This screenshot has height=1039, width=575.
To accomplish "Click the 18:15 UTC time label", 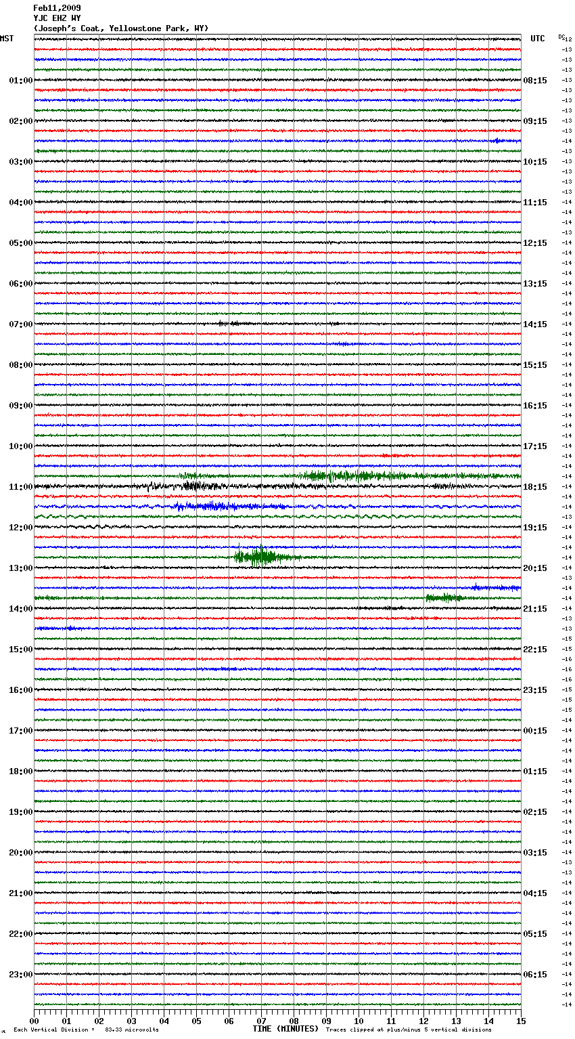I will tap(535, 487).
